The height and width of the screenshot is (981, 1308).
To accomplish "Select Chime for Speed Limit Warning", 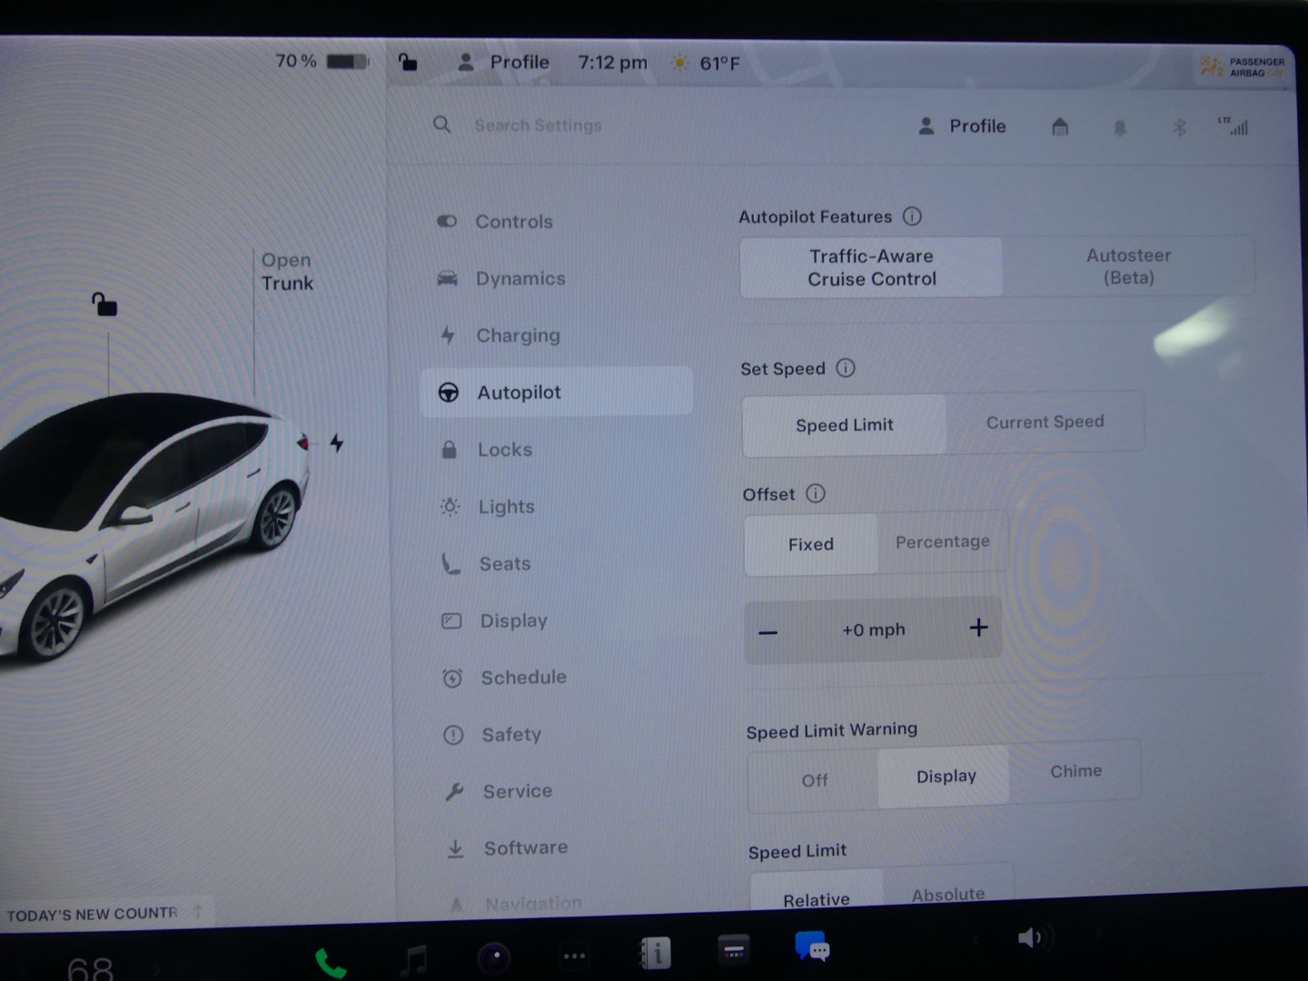I will pyautogui.click(x=1075, y=771).
